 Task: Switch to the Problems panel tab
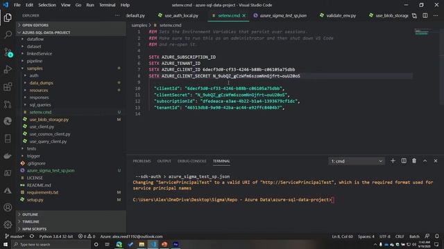click(x=142, y=161)
